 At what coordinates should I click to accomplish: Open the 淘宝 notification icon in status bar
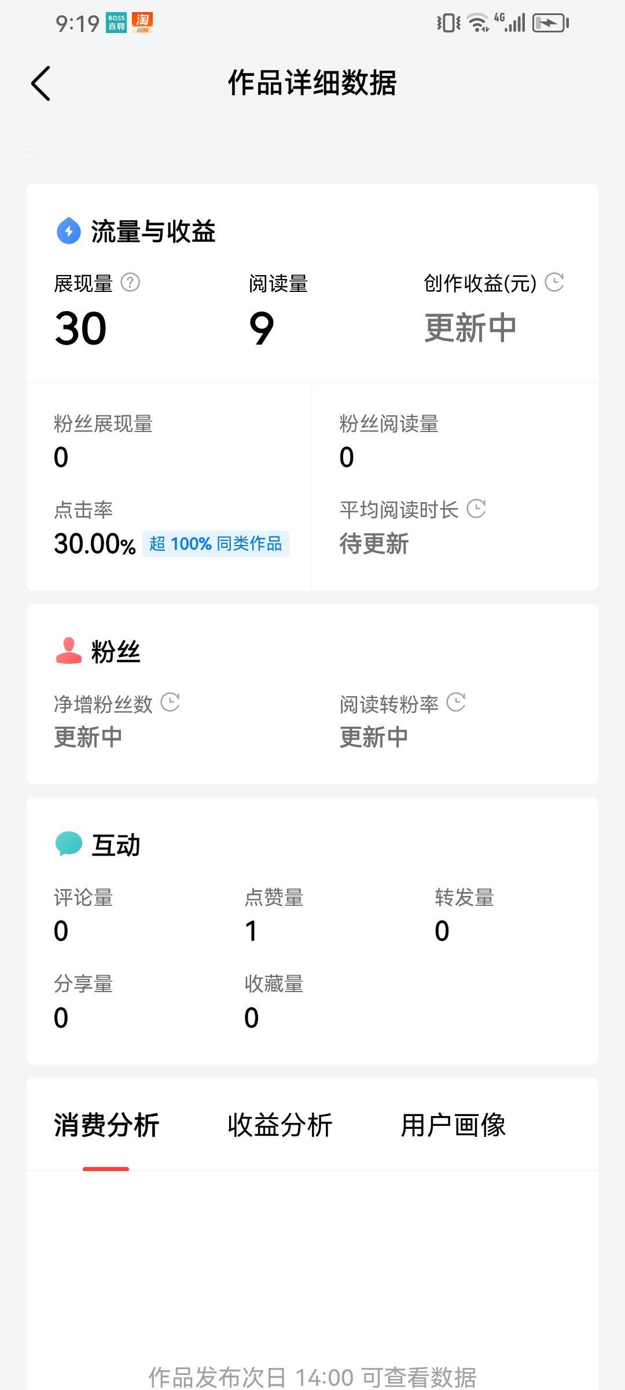pyautogui.click(x=142, y=23)
